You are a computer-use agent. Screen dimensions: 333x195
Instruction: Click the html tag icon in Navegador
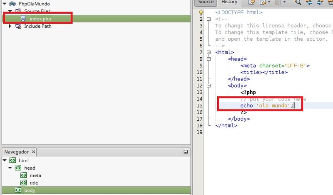point(12,160)
